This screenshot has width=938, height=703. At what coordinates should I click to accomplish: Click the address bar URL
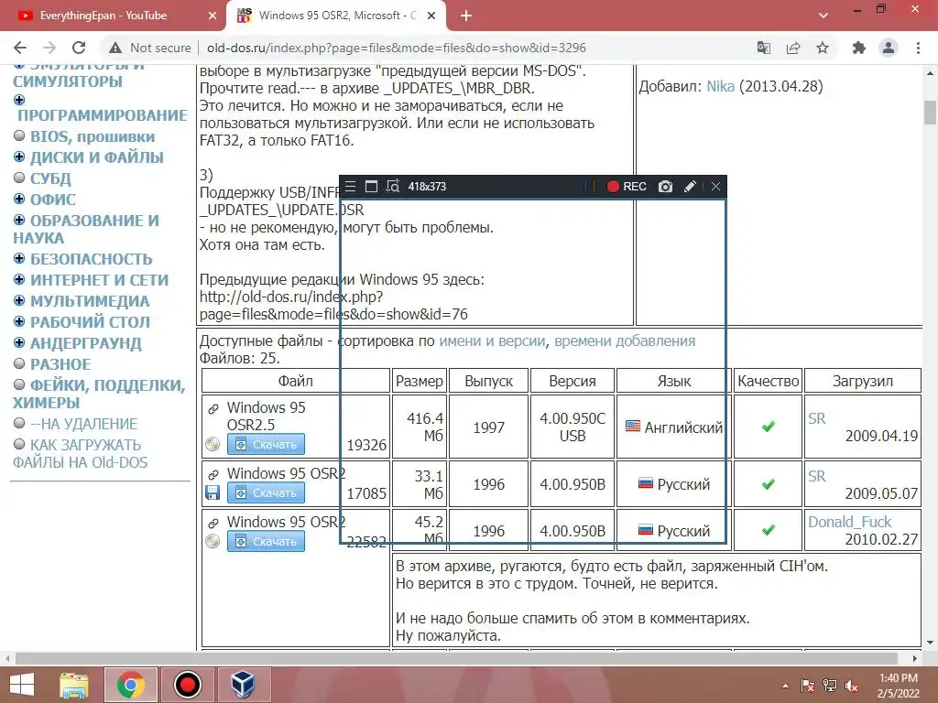pos(396,48)
